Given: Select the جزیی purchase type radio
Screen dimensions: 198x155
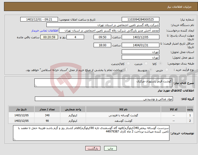Looking at the screenshot, I should [167, 70].
